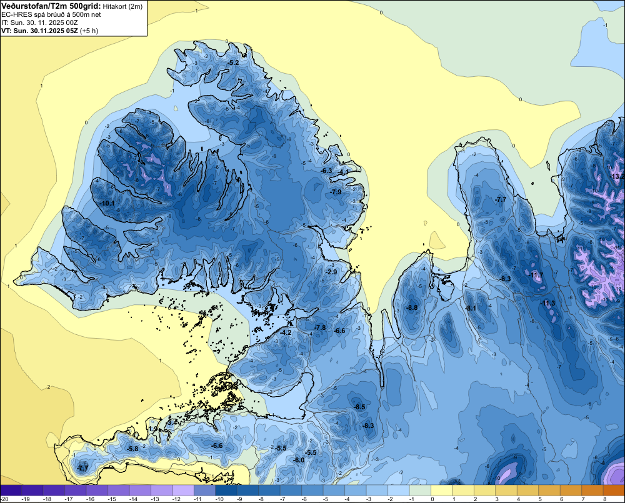Click the -8.8 temperature label

click(x=412, y=307)
